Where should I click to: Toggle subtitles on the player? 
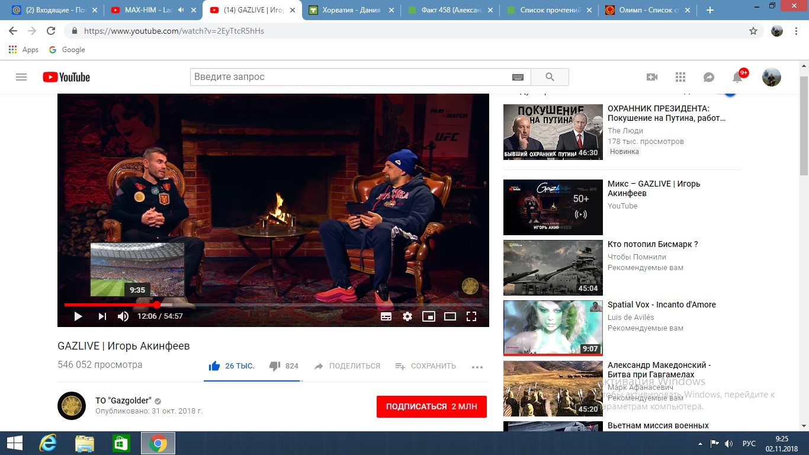[386, 316]
